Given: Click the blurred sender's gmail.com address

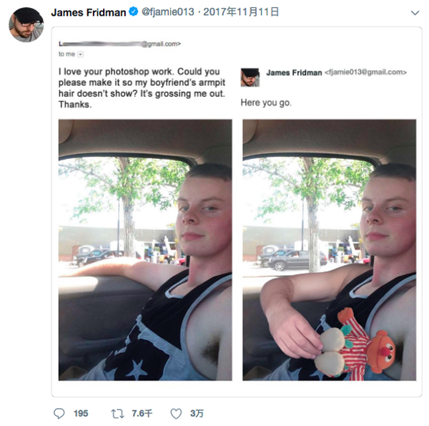Looking at the screenshot, I should pos(119,44).
